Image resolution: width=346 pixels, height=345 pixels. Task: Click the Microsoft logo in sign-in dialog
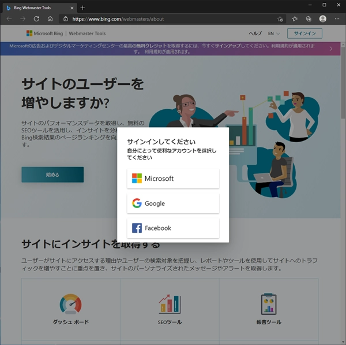tap(137, 178)
